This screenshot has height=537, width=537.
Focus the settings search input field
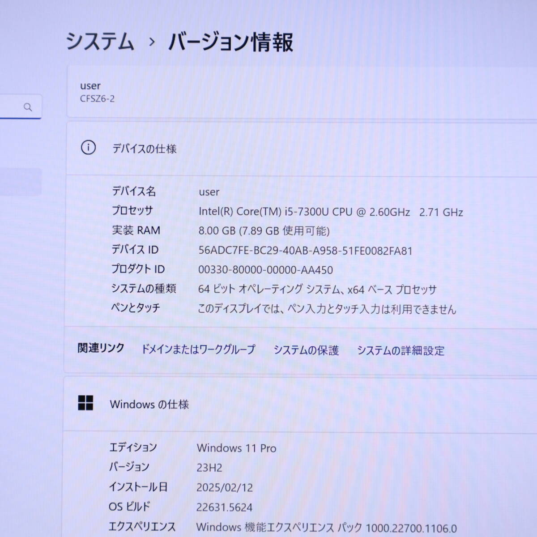pos(20,107)
